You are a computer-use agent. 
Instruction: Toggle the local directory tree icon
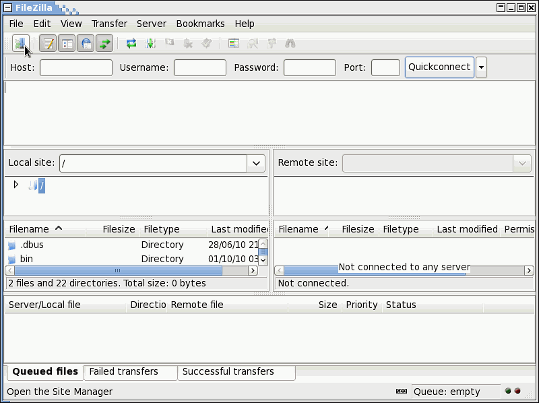pos(67,43)
